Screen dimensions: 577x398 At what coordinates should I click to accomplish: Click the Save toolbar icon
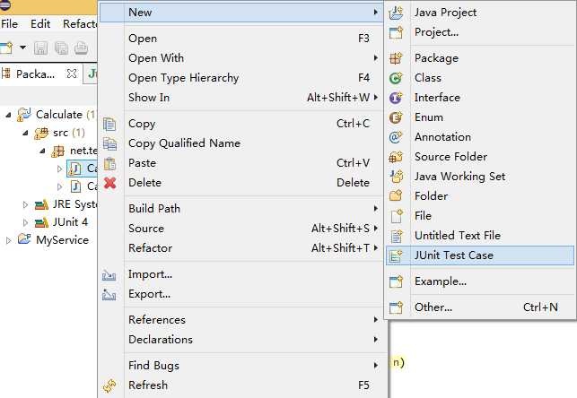(x=40, y=48)
